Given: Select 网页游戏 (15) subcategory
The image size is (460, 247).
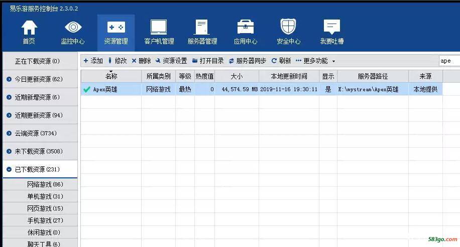Looking at the screenshot, I should pos(40,208).
